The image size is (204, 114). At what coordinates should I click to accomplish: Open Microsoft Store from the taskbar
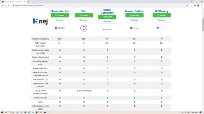point(25,112)
